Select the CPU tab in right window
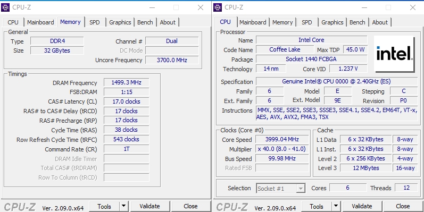This screenshot has width=424, height=212. pyautogui.click(x=226, y=22)
